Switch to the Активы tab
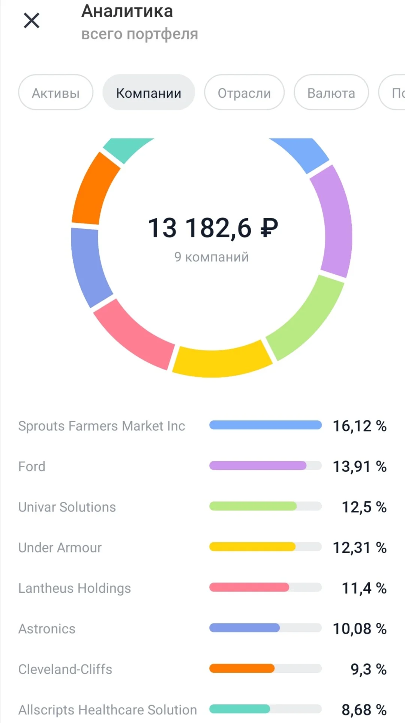 56,92
